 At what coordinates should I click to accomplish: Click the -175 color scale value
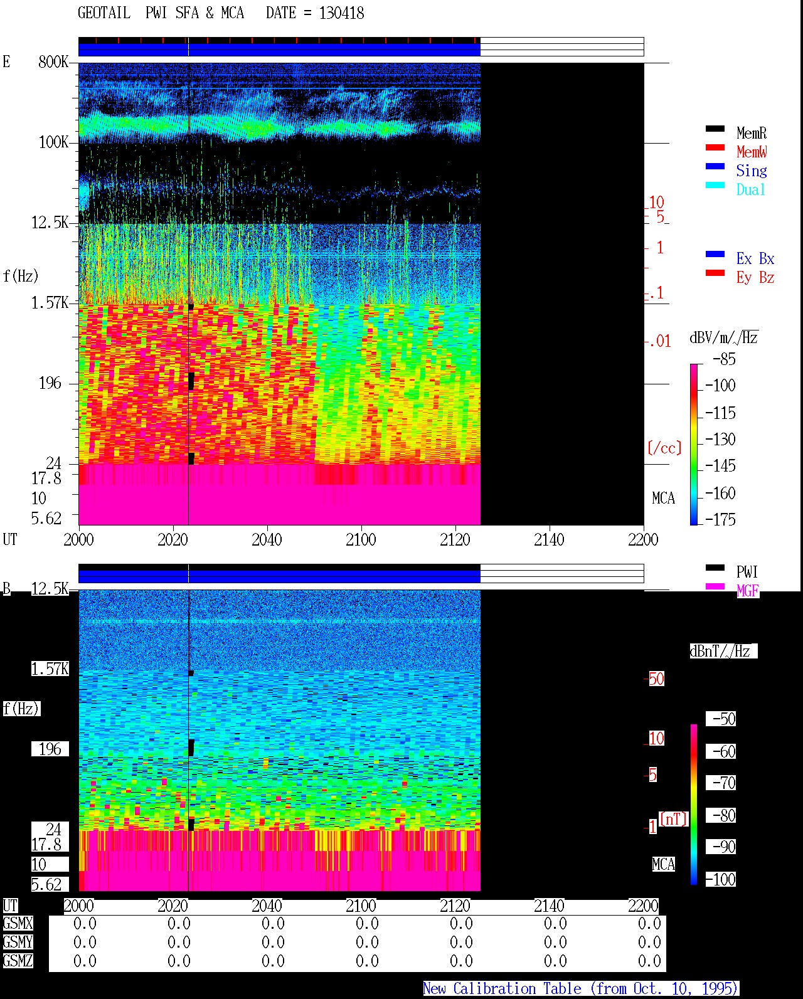point(720,519)
